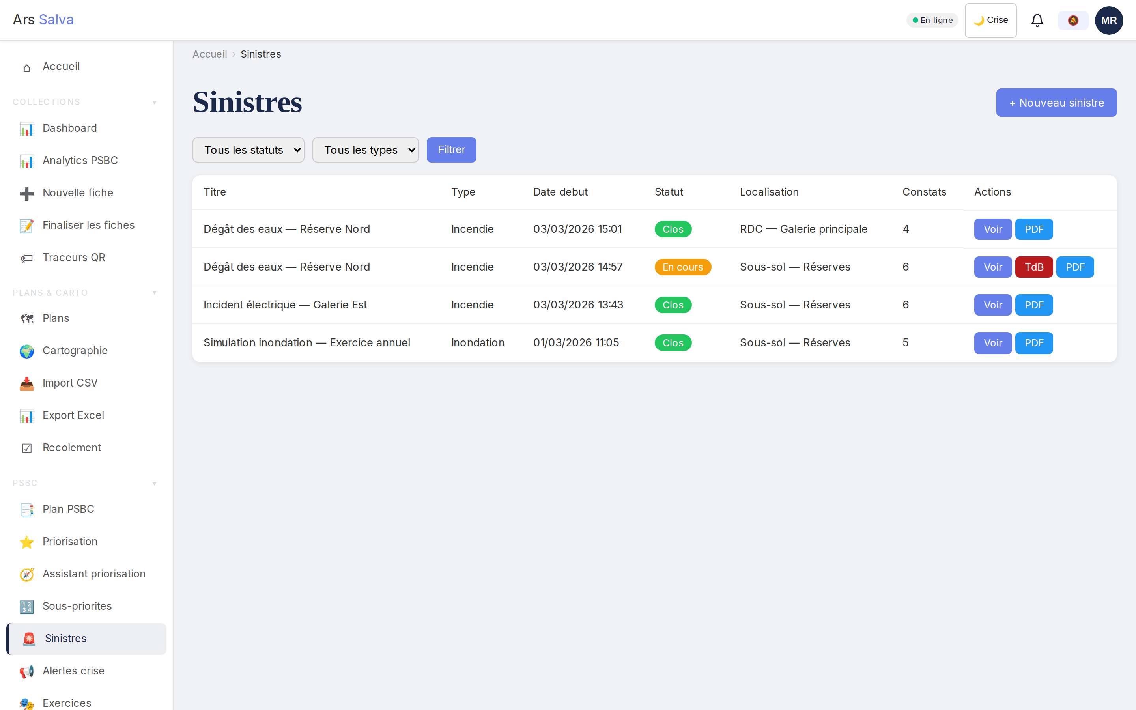This screenshot has height=710, width=1136.
Task: Open the Tous les types dropdown
Action: tap(365, 150)
